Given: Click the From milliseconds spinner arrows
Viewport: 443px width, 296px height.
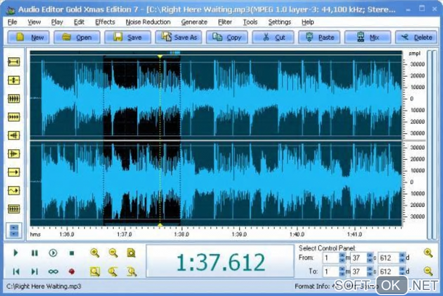Looking at the screenshot, I should [402, 258].
